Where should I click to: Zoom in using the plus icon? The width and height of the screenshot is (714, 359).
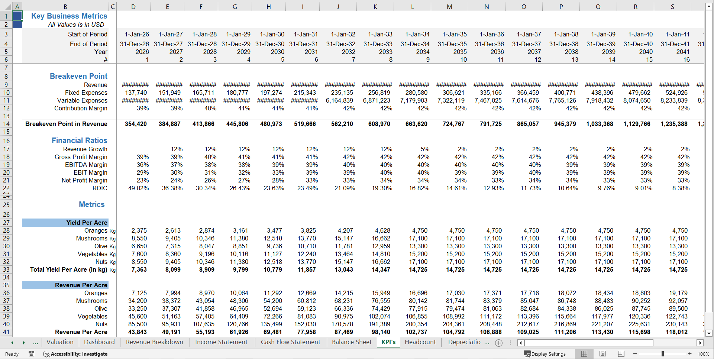pos(690,354)
